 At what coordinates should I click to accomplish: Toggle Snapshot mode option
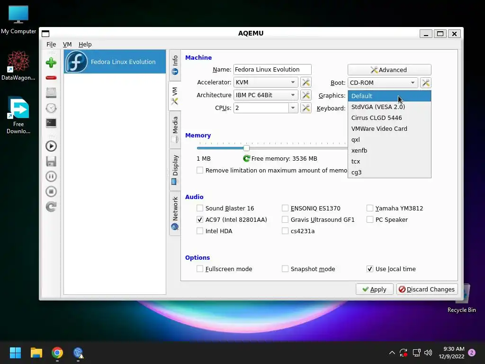pyautogui.click(x=285, y=269)
